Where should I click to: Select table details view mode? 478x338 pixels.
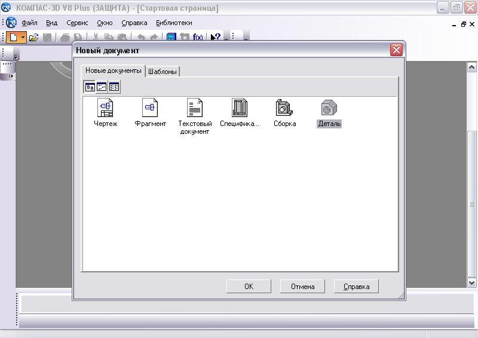coord(114,87)
